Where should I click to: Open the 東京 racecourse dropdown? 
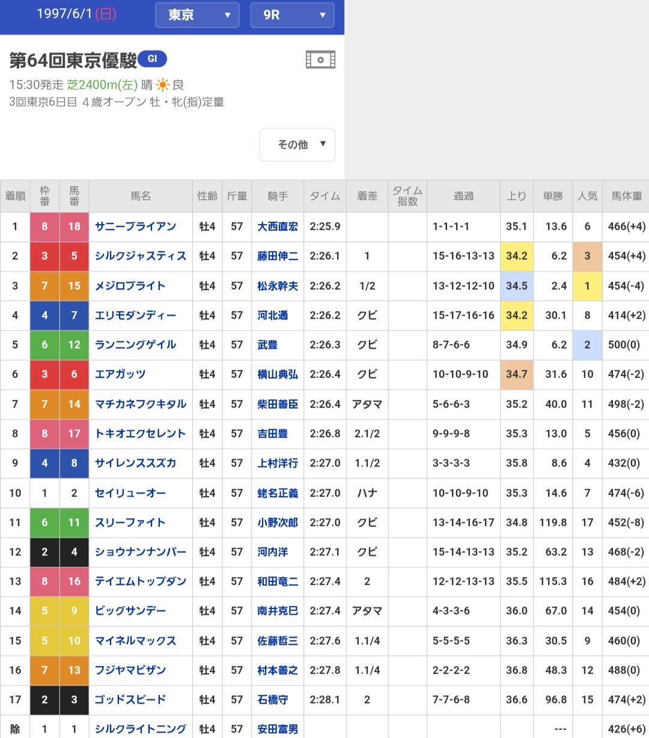(197, 15)
